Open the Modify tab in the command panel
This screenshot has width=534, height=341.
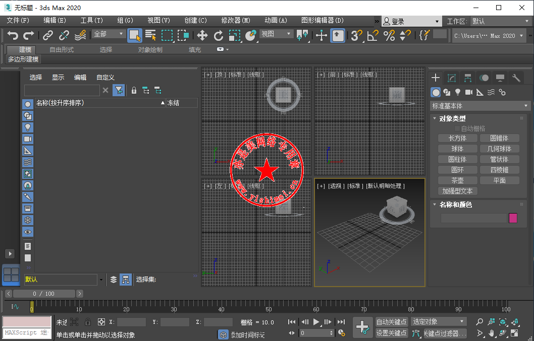point(452,78)
